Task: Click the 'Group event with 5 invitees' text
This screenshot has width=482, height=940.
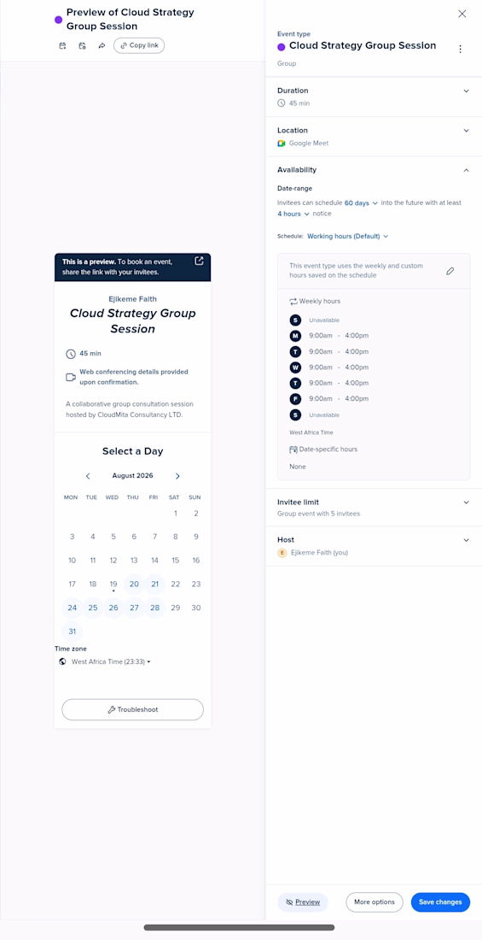Action: (x=318, y=514)
